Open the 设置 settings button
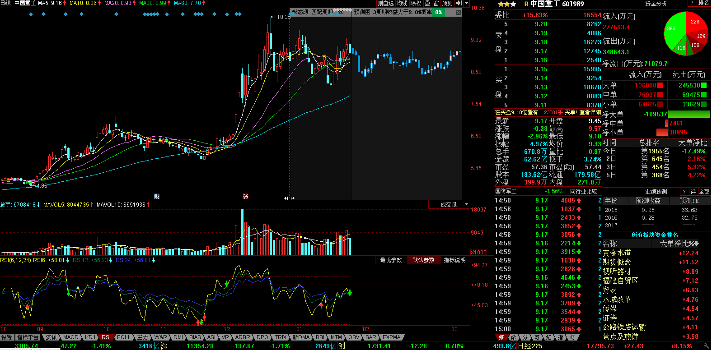Viewport: 712px width, 350px height. tap(7, 337)
